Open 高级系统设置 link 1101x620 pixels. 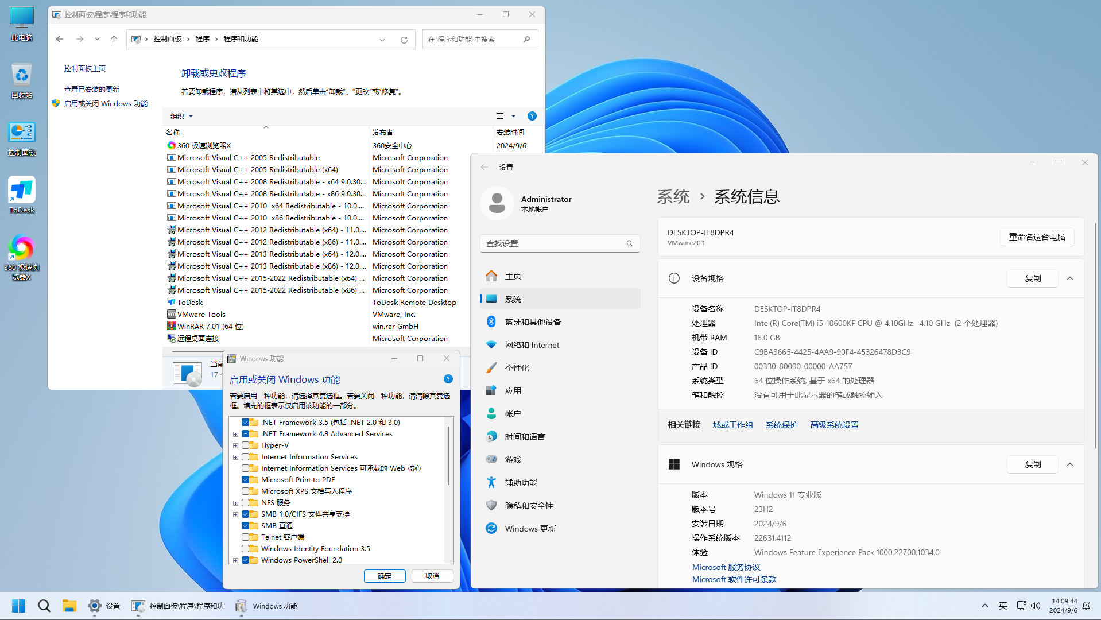[834, 425]
